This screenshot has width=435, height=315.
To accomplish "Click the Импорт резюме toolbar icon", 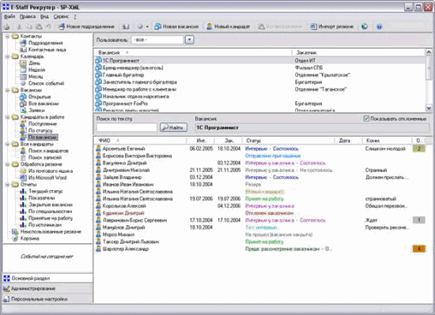I will point(313,27).
